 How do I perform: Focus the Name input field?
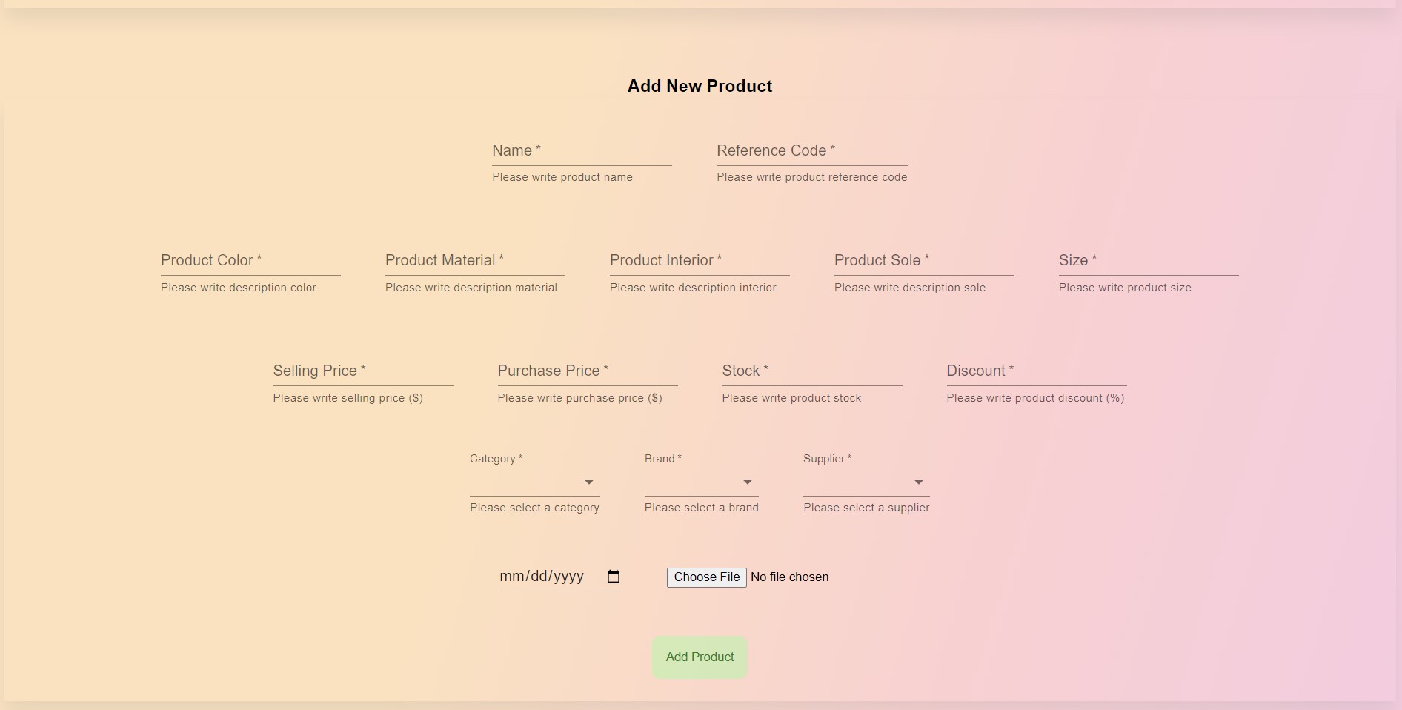click(x=582, y=153)
